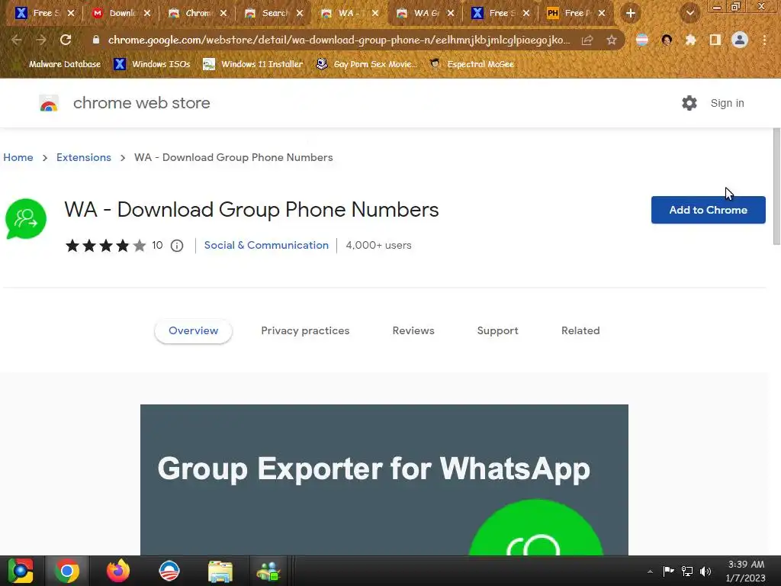Show hidden tray icons arrow
This screenshot has width=781, height=586.
[x=650, y=572]
